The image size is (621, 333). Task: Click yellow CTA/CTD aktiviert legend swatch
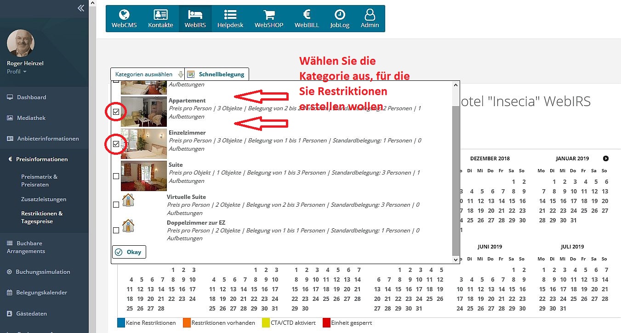[265, 322]
